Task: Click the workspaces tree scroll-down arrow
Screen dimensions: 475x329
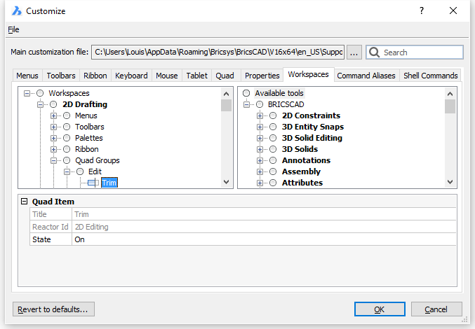Action: (226, 182)
